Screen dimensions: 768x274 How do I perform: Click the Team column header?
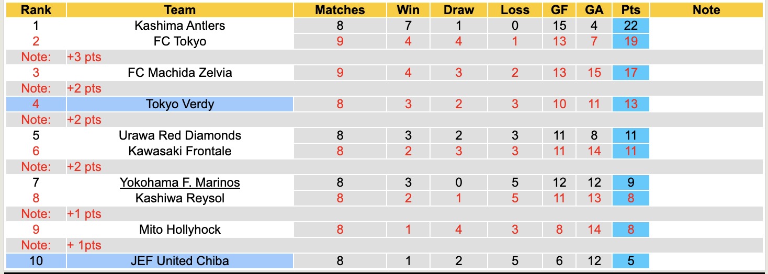tap(179, 10)
